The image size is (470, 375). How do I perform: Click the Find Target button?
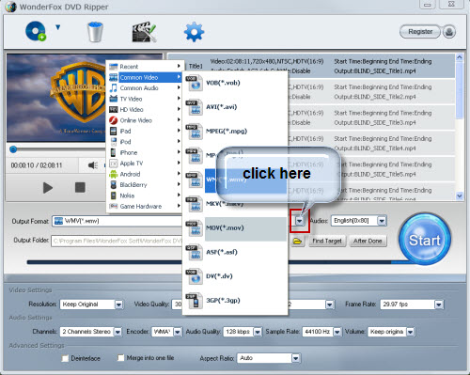pyautogui.click(x=327, y=241)
